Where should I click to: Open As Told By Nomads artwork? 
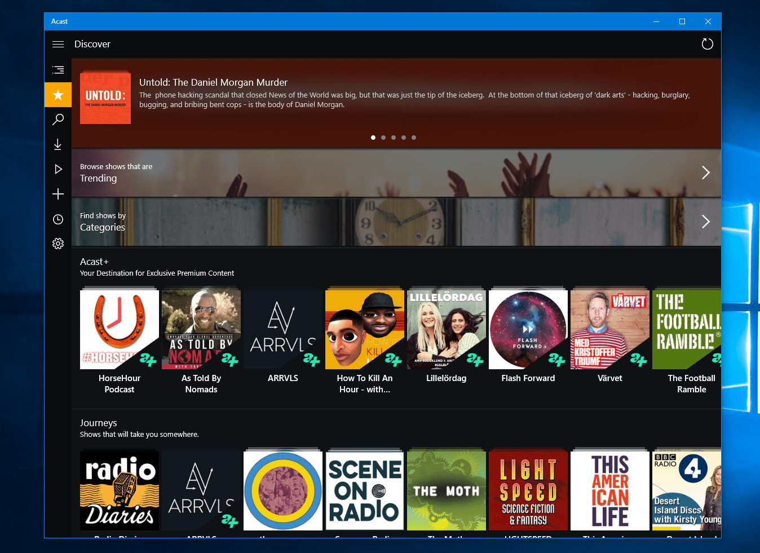click(201, 330)
